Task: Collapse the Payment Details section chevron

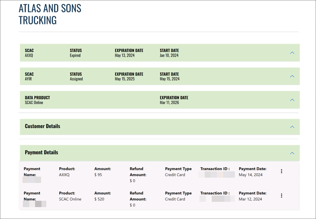Action: tap(292, 153)
